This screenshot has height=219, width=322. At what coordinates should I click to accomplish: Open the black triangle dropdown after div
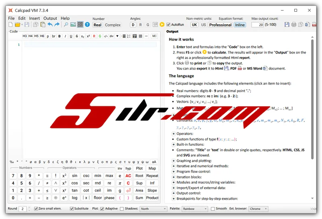click(117, 36)
